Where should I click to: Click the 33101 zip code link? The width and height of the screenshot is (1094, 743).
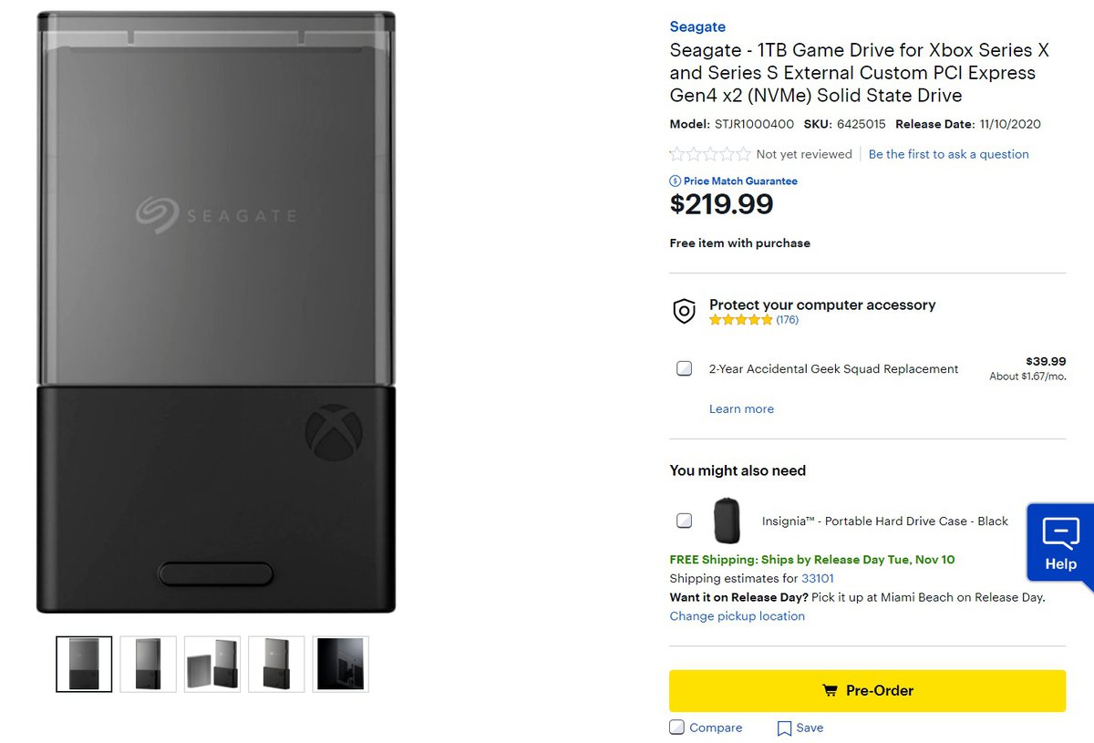point(818,578)
